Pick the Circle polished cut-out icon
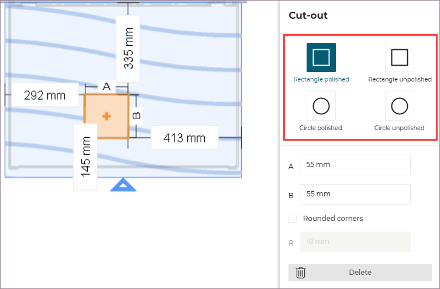Image resolution: width=440 pixels, height=289 pixels. [x=321, y=106]
